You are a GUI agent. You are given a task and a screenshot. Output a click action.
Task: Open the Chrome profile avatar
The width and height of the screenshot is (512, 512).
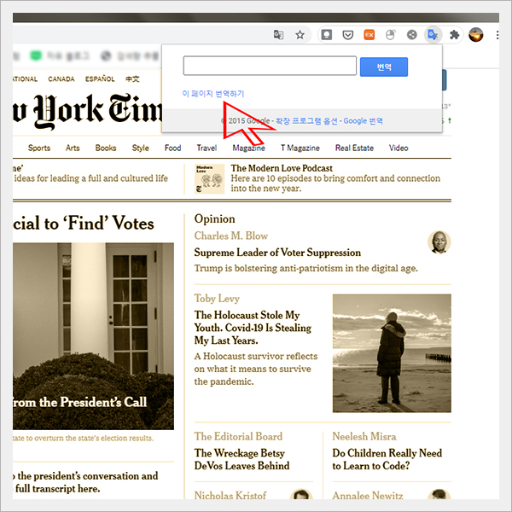point(476,35)
